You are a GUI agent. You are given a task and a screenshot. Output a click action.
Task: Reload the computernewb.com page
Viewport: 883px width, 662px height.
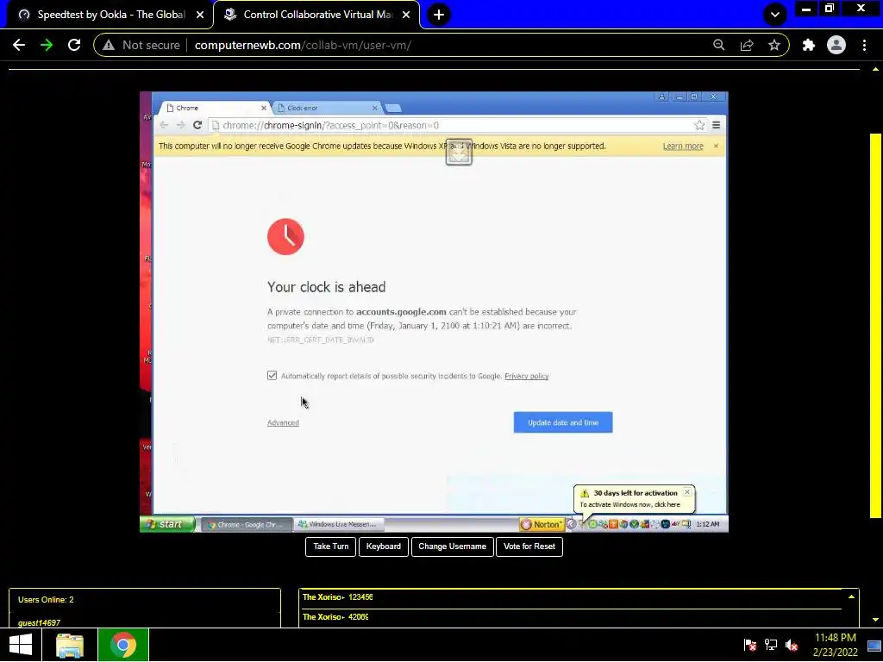point(74,45)
